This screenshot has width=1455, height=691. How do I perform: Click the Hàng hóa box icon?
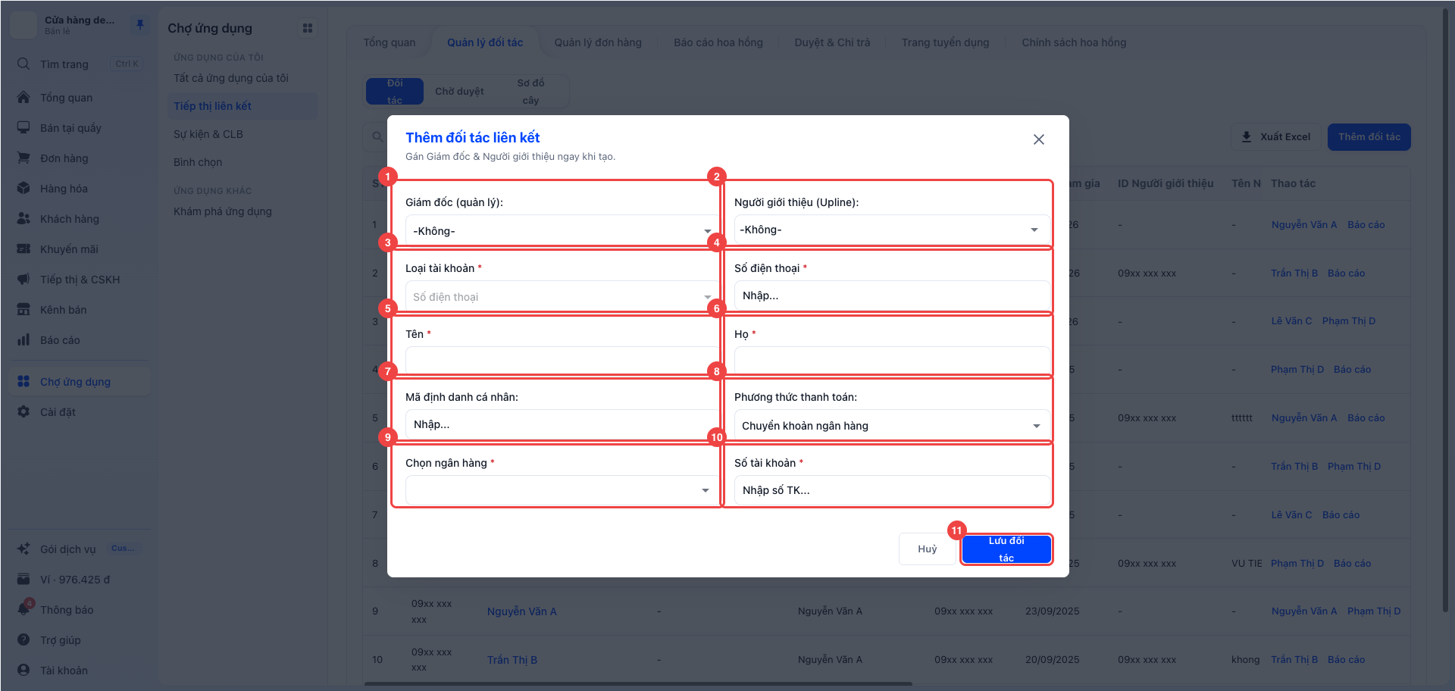click(x=23, y=188)
